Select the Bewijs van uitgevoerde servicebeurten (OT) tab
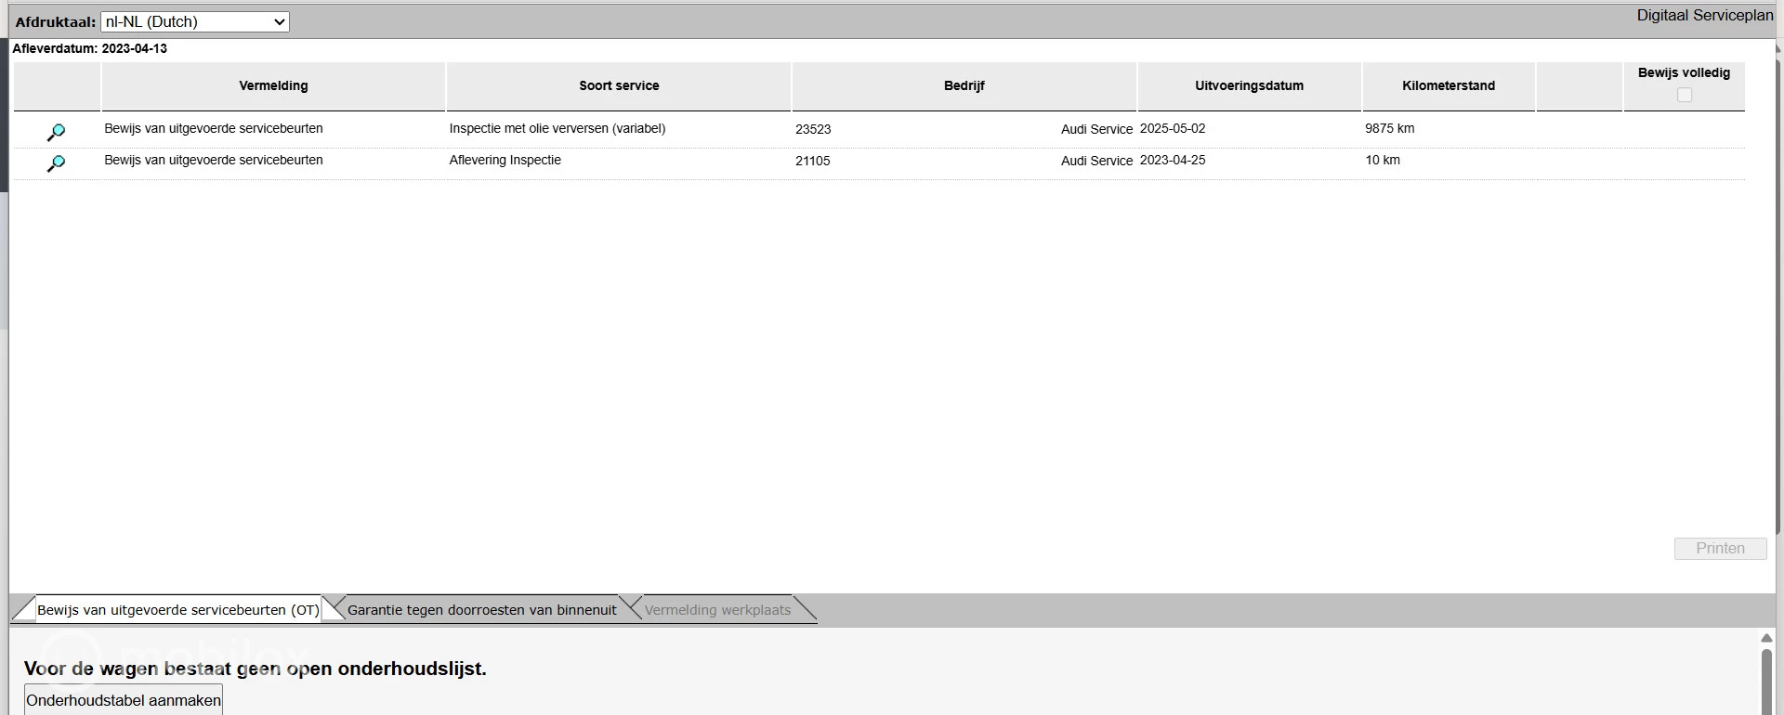The image size is (1784, 715). 177,610
